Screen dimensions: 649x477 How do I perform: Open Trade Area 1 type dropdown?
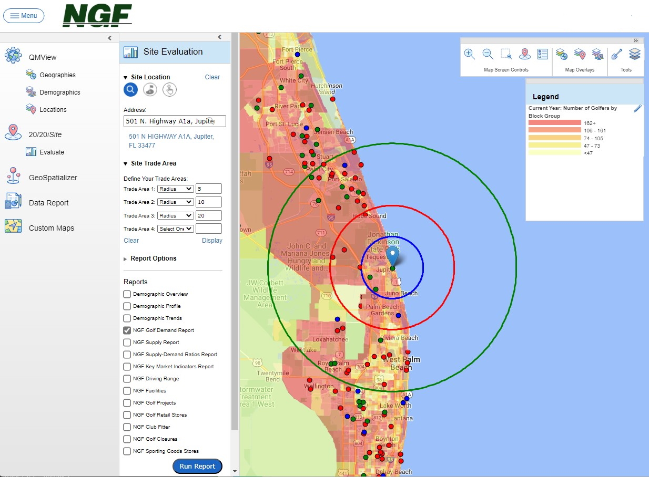[176, 189]
